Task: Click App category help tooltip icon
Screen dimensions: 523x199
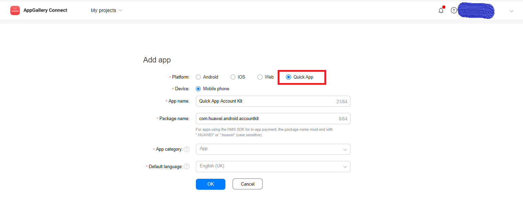Action: 187,149
